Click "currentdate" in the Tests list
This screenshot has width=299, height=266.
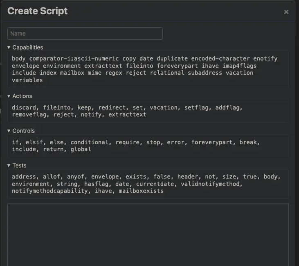pyautogui.click(x=155, y=184)
